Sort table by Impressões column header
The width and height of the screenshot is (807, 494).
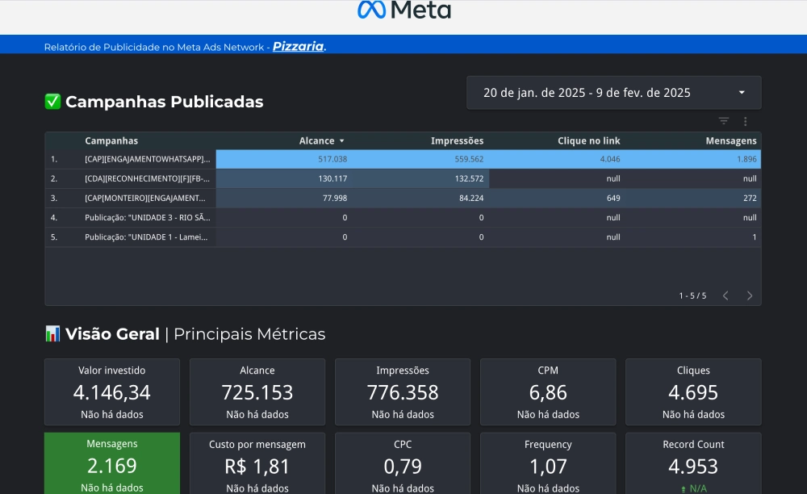pyautogui.click(x=457, y=141)
